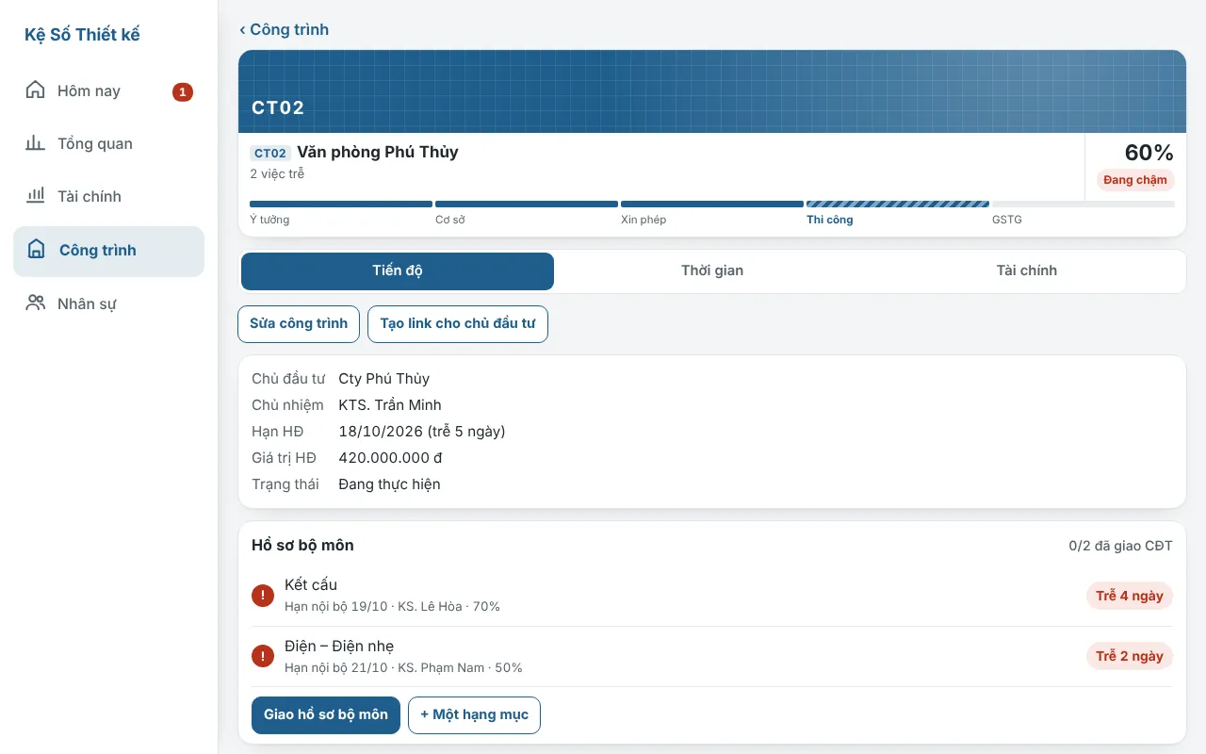Image resolution: width=1206 pixels, height=754 pixels.
Task: Click the Công trình building icon
Action: point(37,250)
